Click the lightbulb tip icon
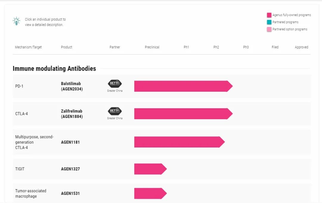 point(16,21)
